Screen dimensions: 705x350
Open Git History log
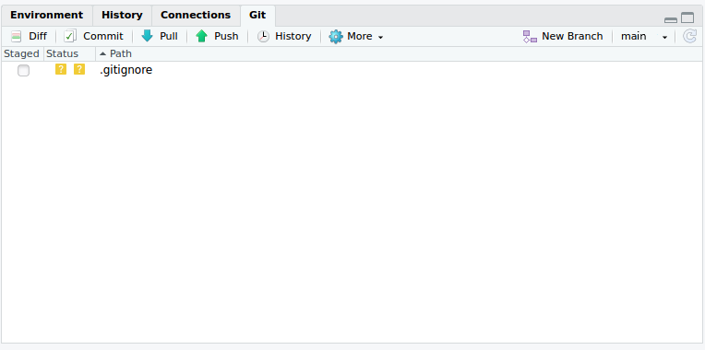(x=284, y=36)
